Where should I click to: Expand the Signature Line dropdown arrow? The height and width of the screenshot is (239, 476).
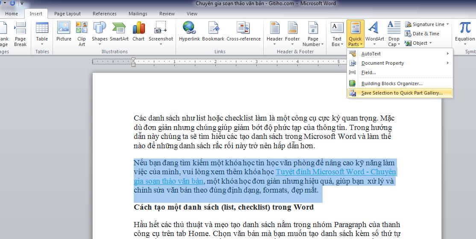(x=447, y=24)
